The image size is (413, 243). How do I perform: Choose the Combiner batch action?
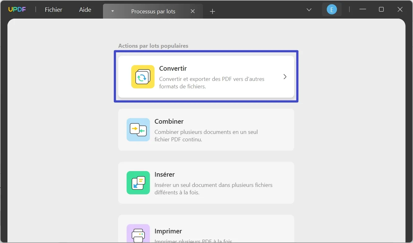(x=206, y=130)
